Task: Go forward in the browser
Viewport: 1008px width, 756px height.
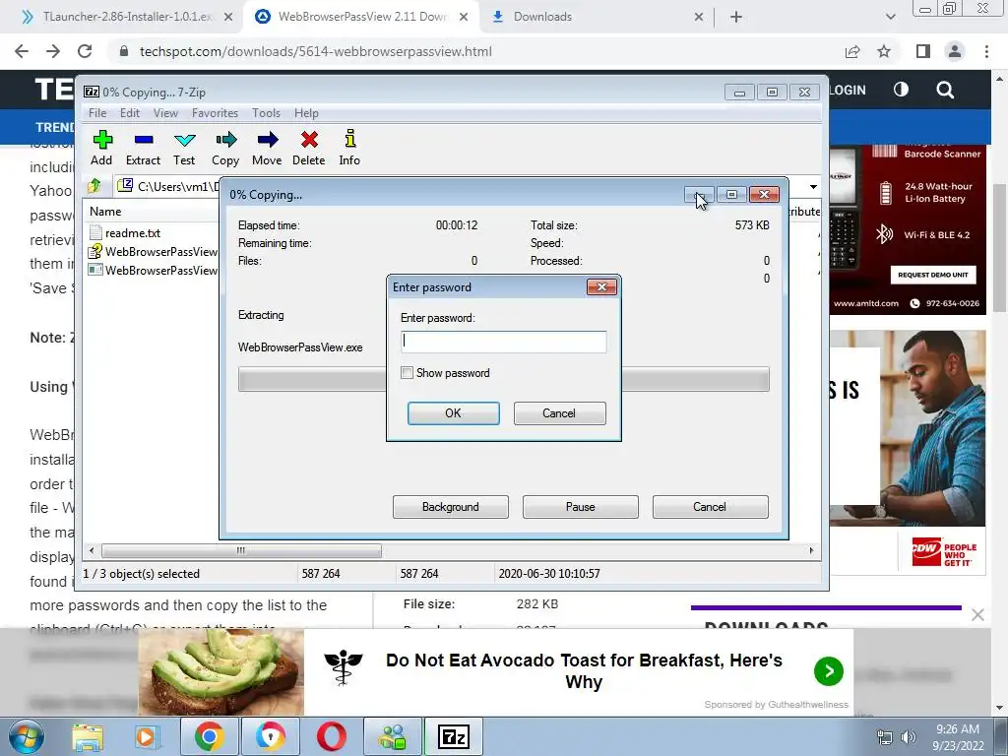Action: click(x=53, y=51)
